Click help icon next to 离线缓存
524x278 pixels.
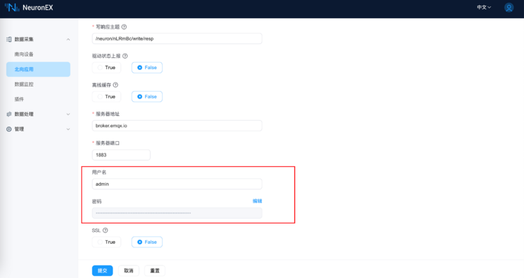tap(115, 85)
